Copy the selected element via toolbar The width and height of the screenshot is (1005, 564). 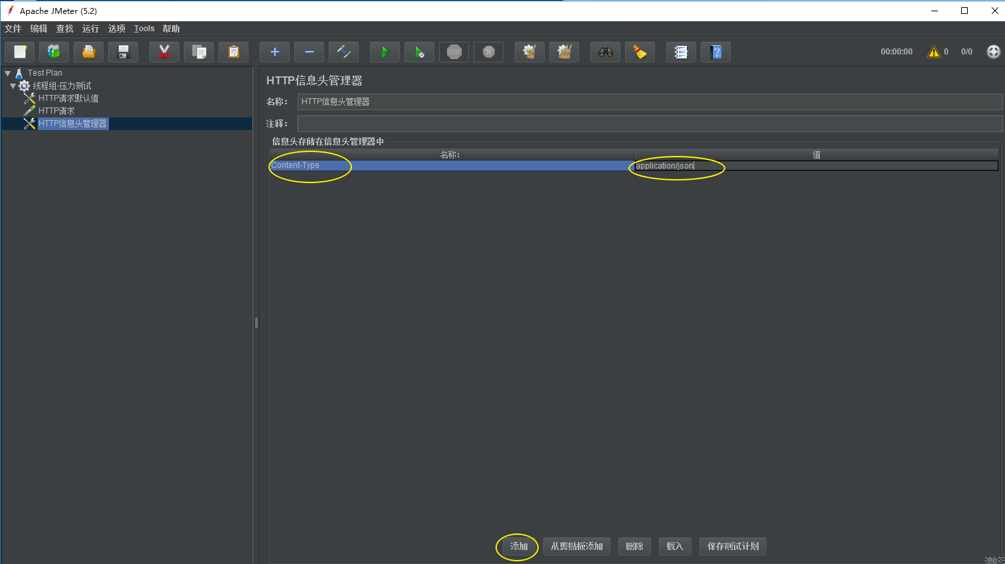click(199, 52)
